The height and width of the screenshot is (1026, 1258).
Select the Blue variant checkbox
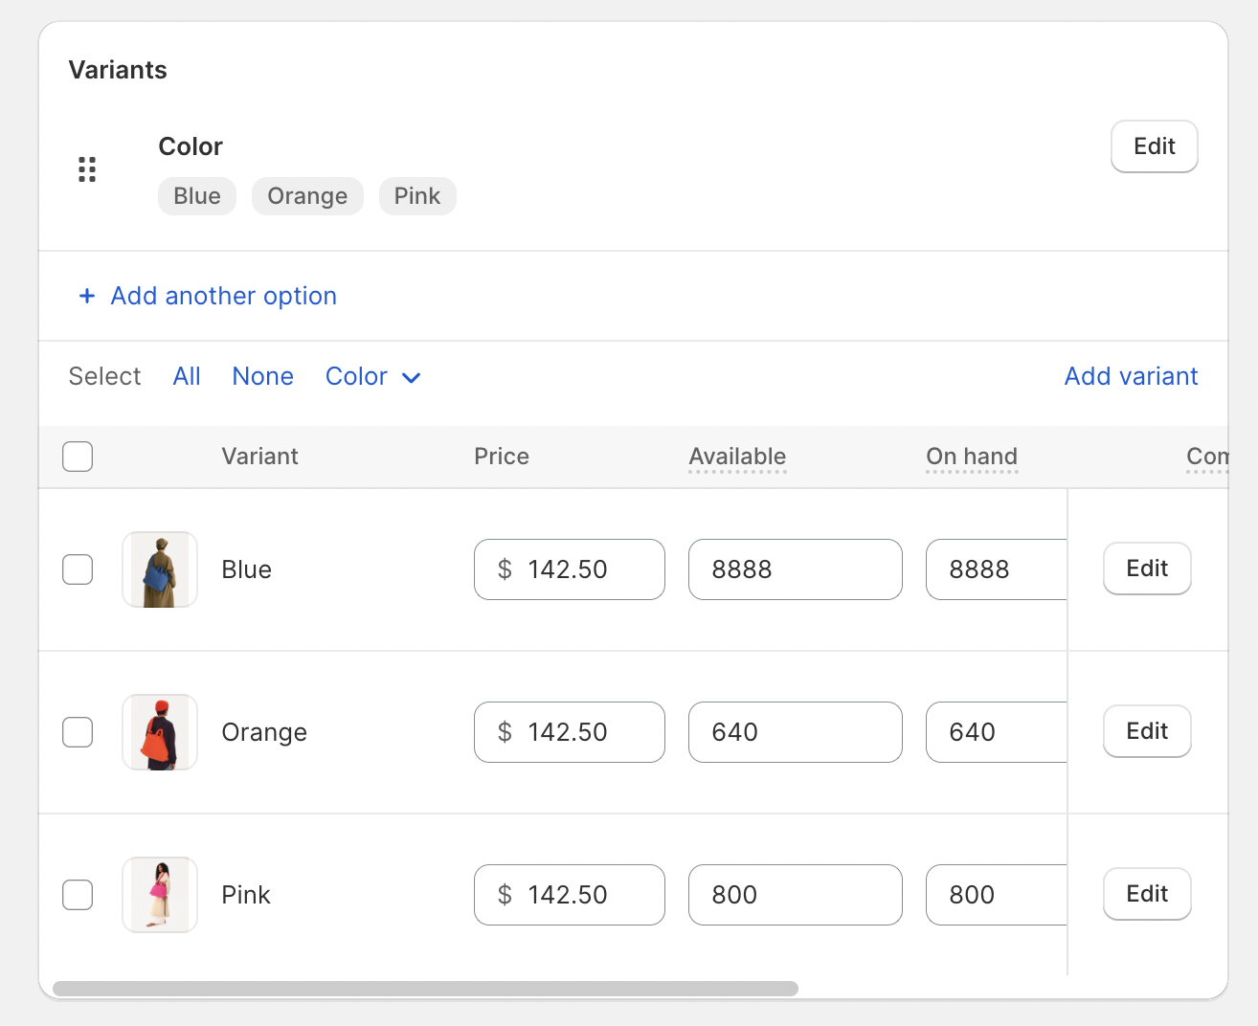pos(78,569)
